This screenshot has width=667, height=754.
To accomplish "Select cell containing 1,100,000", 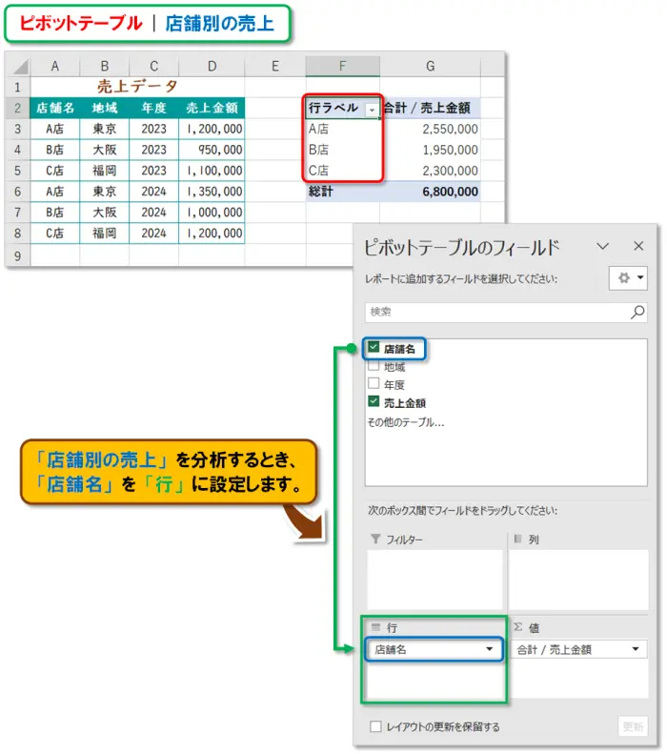I will pyautogui.click(x=212, y=171).
